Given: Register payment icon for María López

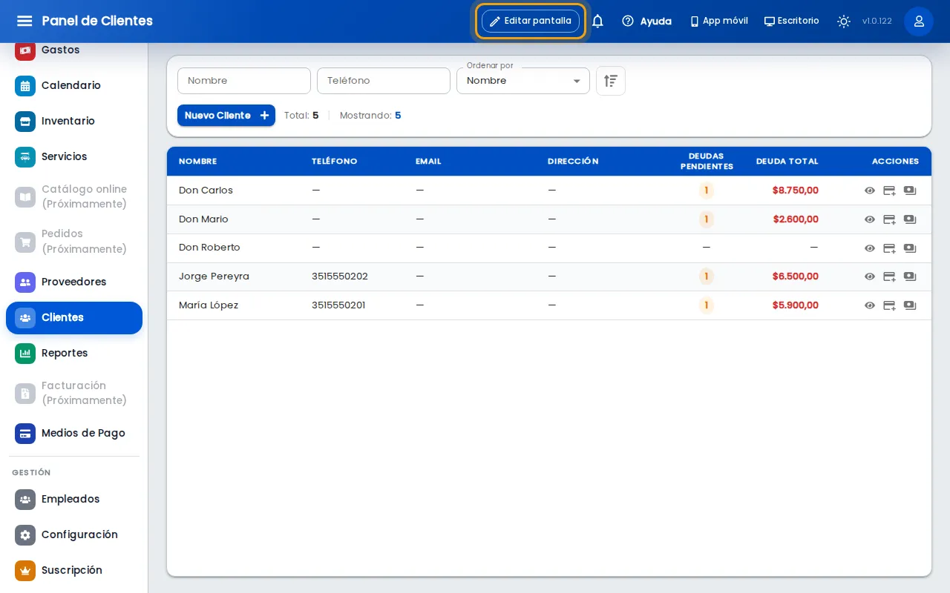Looking at the screenshot, I should 910,305.
